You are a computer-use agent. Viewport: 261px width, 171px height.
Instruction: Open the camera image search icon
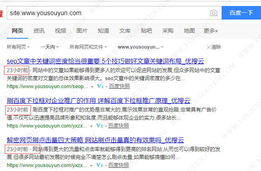click(x=214, y=13)
